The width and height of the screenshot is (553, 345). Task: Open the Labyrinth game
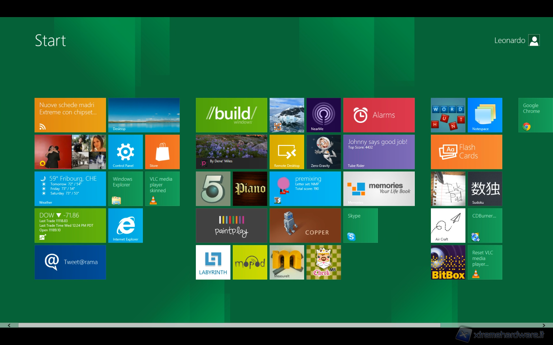coord(213,262)
